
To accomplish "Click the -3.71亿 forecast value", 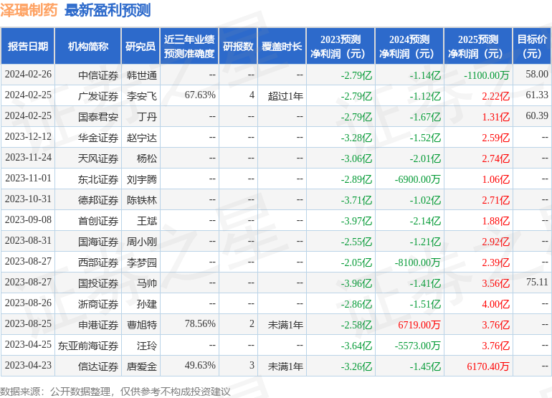I will (x=356, y=200).
